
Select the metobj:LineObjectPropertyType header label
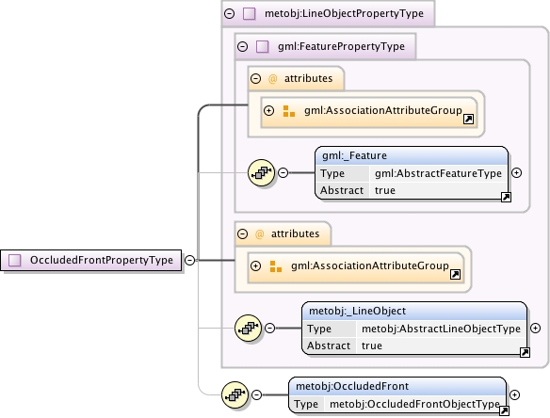pyautogui.click(x=344, y=14)
